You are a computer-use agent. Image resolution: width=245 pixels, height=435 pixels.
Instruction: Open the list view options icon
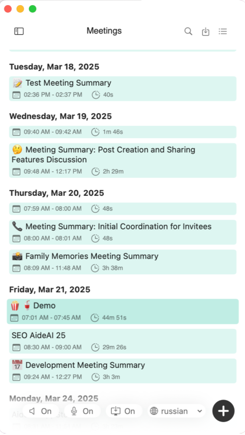[x=223, y=31]
